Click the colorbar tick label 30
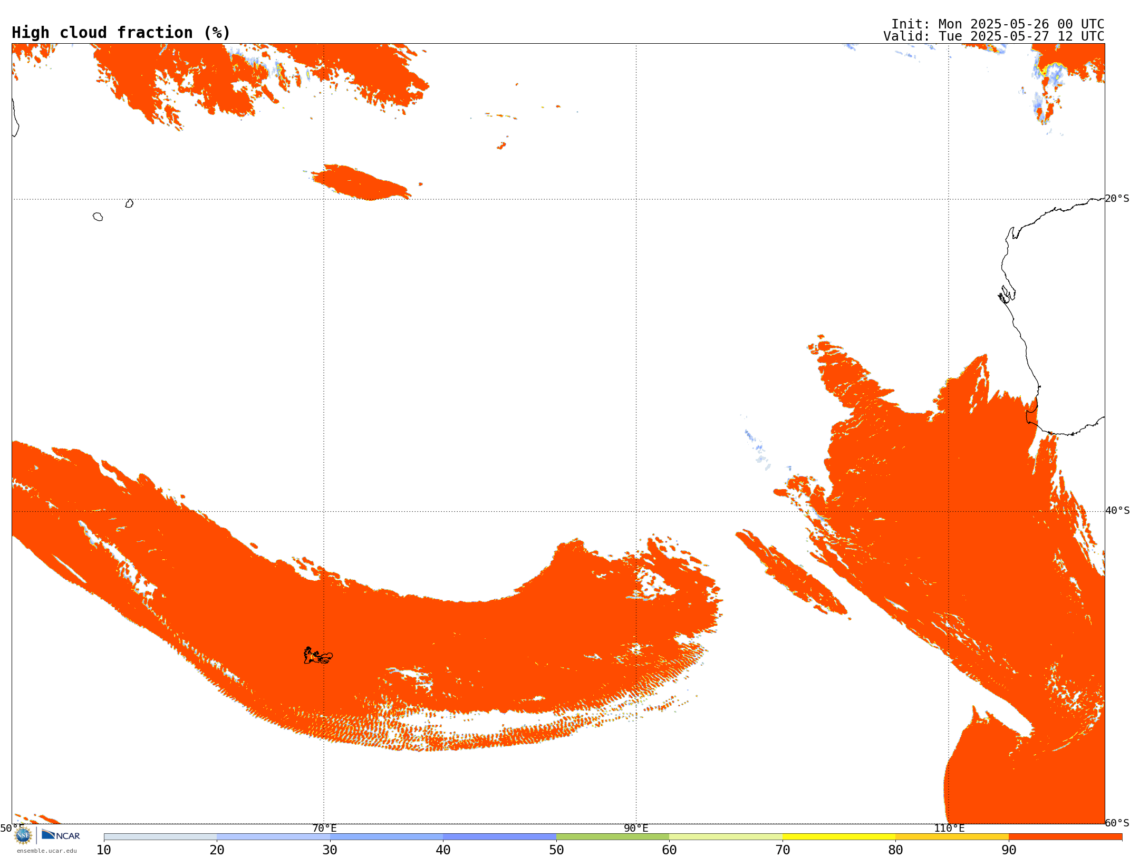The width and height of the screenshot is (1139, 857). point(330,850)
